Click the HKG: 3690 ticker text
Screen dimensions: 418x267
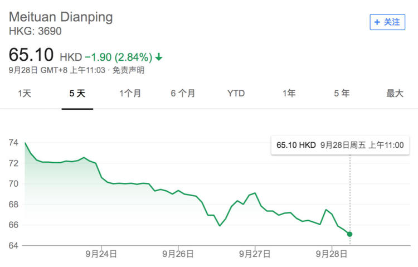click(x=35, y=31)
